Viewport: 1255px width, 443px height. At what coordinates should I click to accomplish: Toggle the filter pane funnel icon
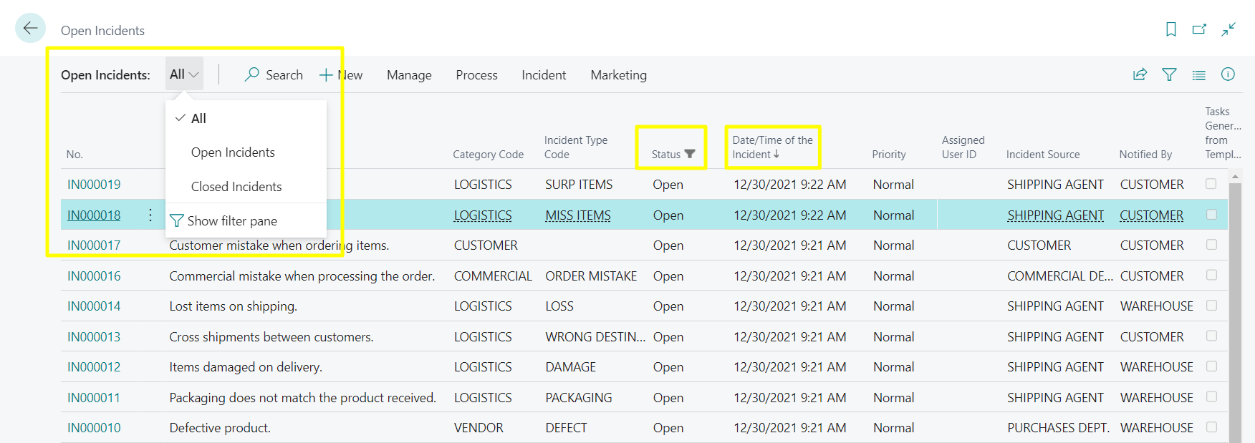[1169, 74]
